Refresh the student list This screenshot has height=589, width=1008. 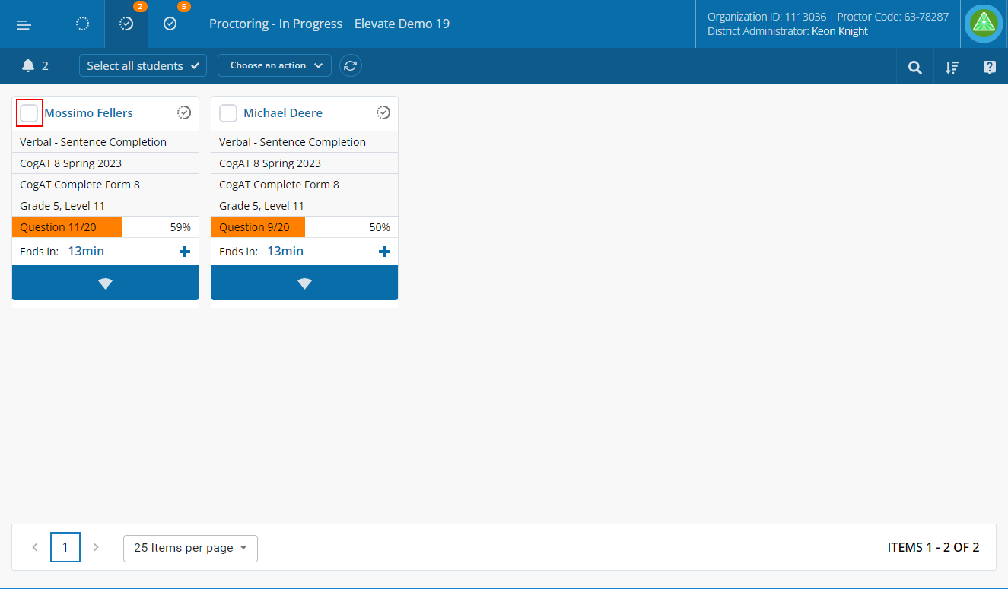pos(350,65)
